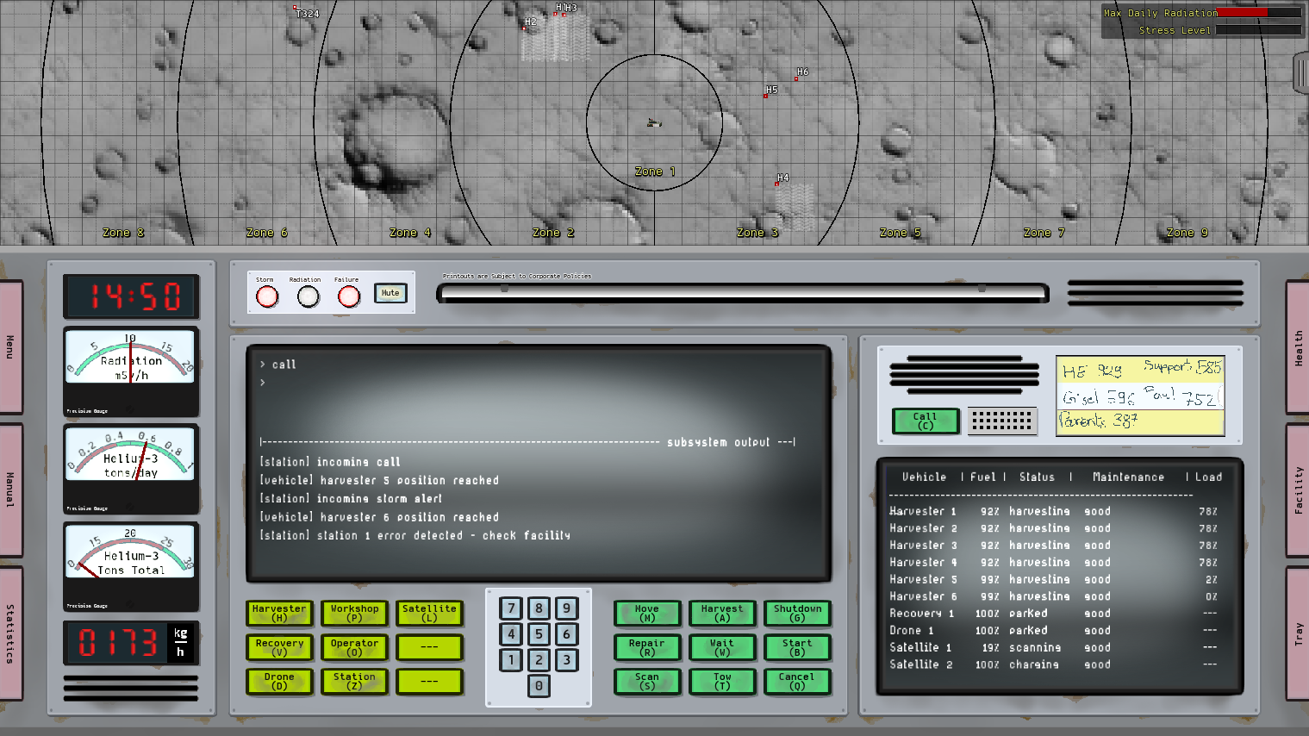Viewport: 1309px width, 736px height.
Task: Click the Helium-3 tons/day gauge
Action: [131, 470]
